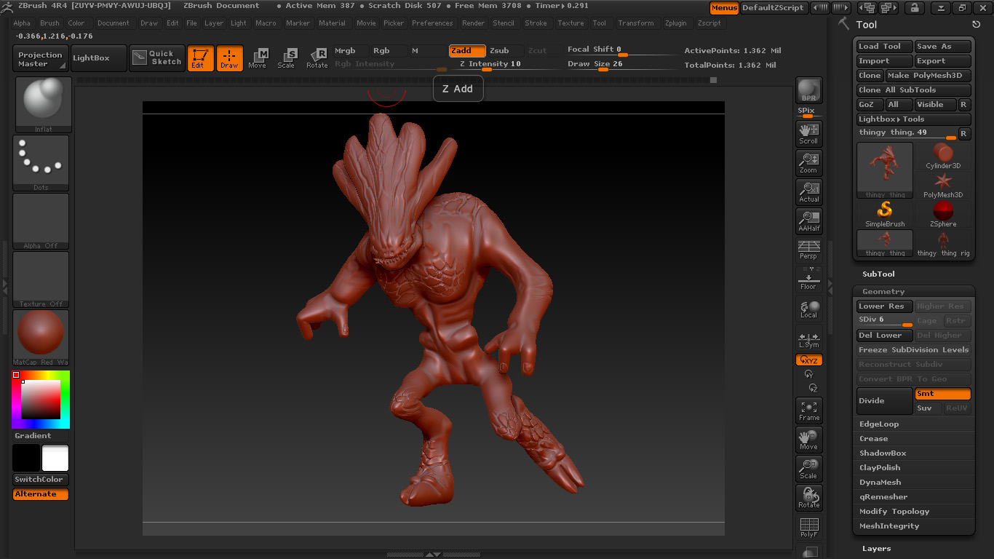Adjust the Z Intensity slider

(506, 65)
